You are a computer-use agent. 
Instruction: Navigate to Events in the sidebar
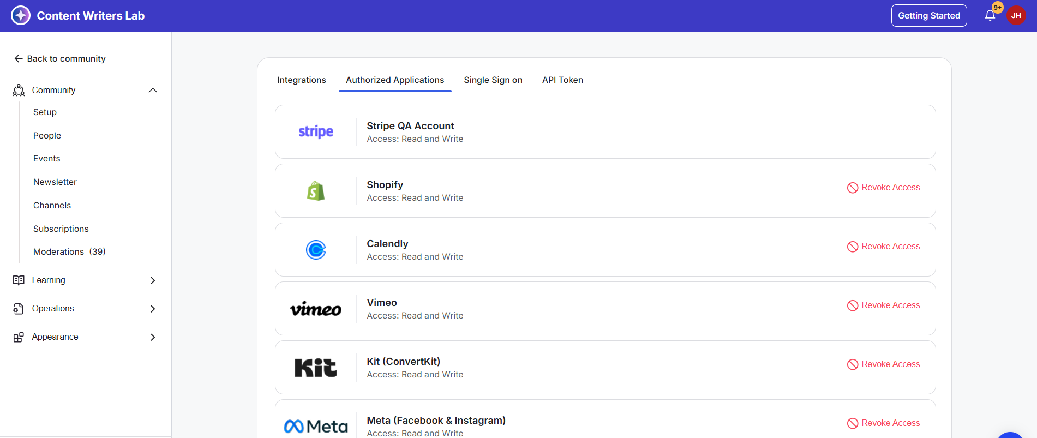pos(46,158)
